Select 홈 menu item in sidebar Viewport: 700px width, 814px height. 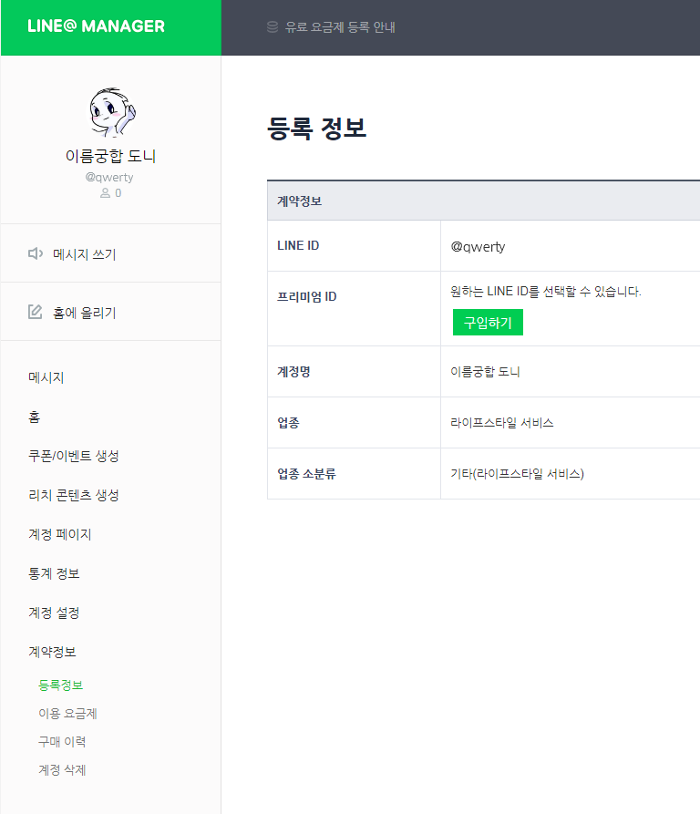tap(35, 417)
